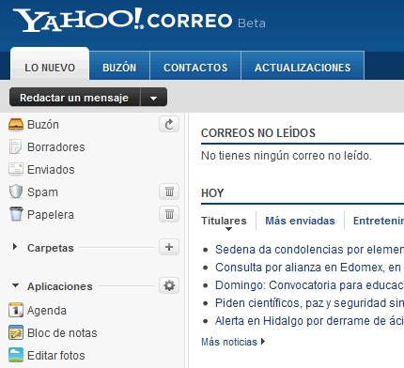Click the Enviados envelope icon
Image resolution: width=404 pixels, height=368 pixels.
click(16, 169)
